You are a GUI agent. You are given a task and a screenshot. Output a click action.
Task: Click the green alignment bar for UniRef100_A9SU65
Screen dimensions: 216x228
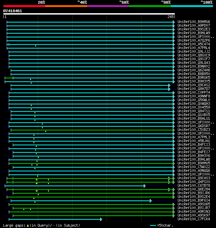point(91,204)
